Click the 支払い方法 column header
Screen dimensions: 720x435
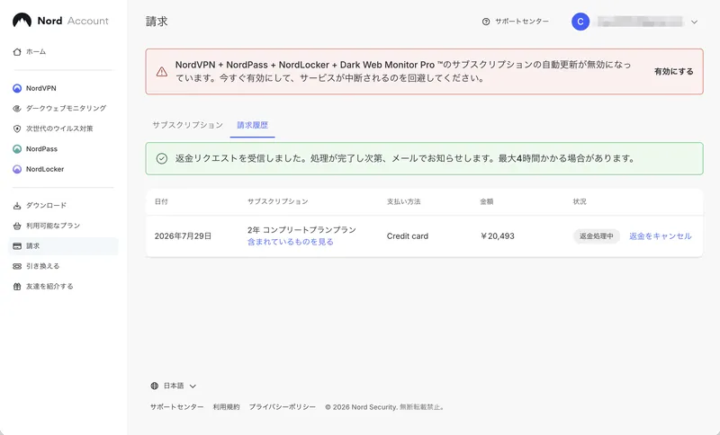click(403, 201)
